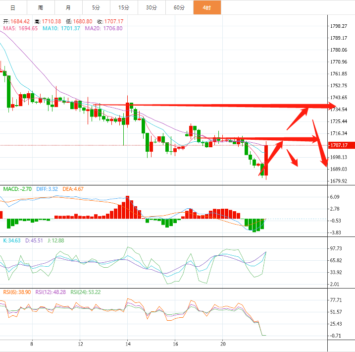Click the RSI(24): 53.22 label
The width and height of the screenshot is (355, 352).
86,292
